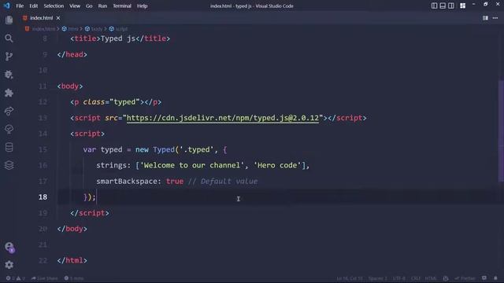The height and width of the screenshot is (283, 504).
Task: Open the File menu
Action: click(20, 6)
